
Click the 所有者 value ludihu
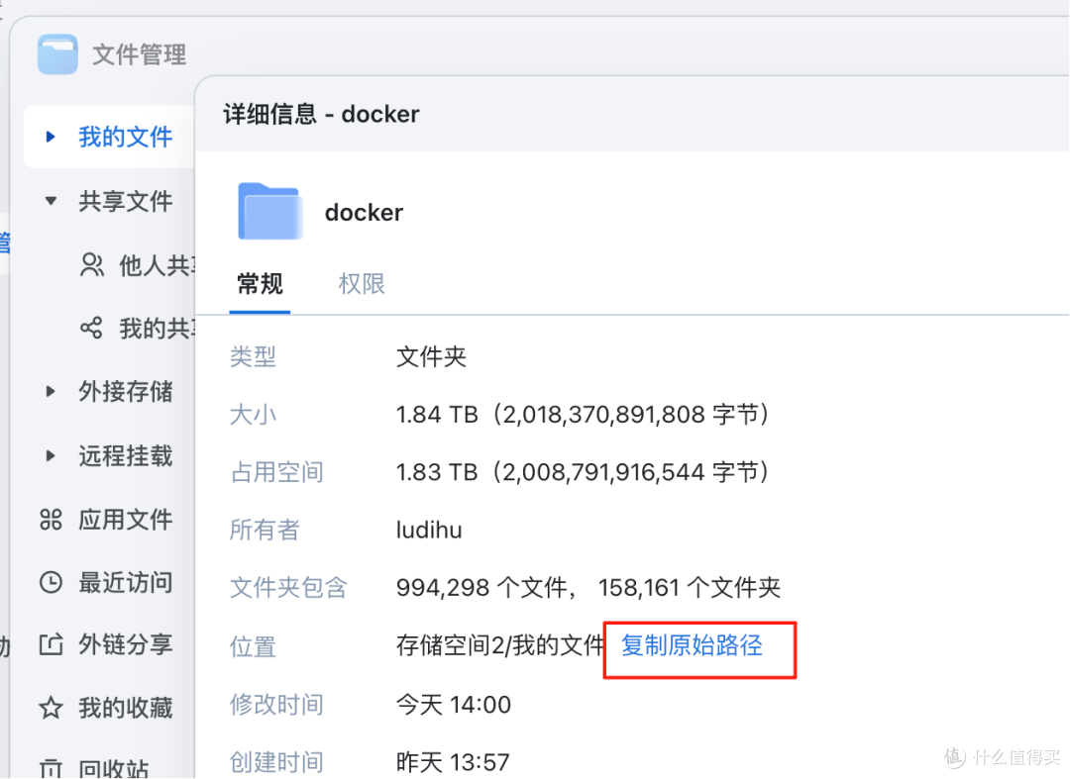pos(429,530)
